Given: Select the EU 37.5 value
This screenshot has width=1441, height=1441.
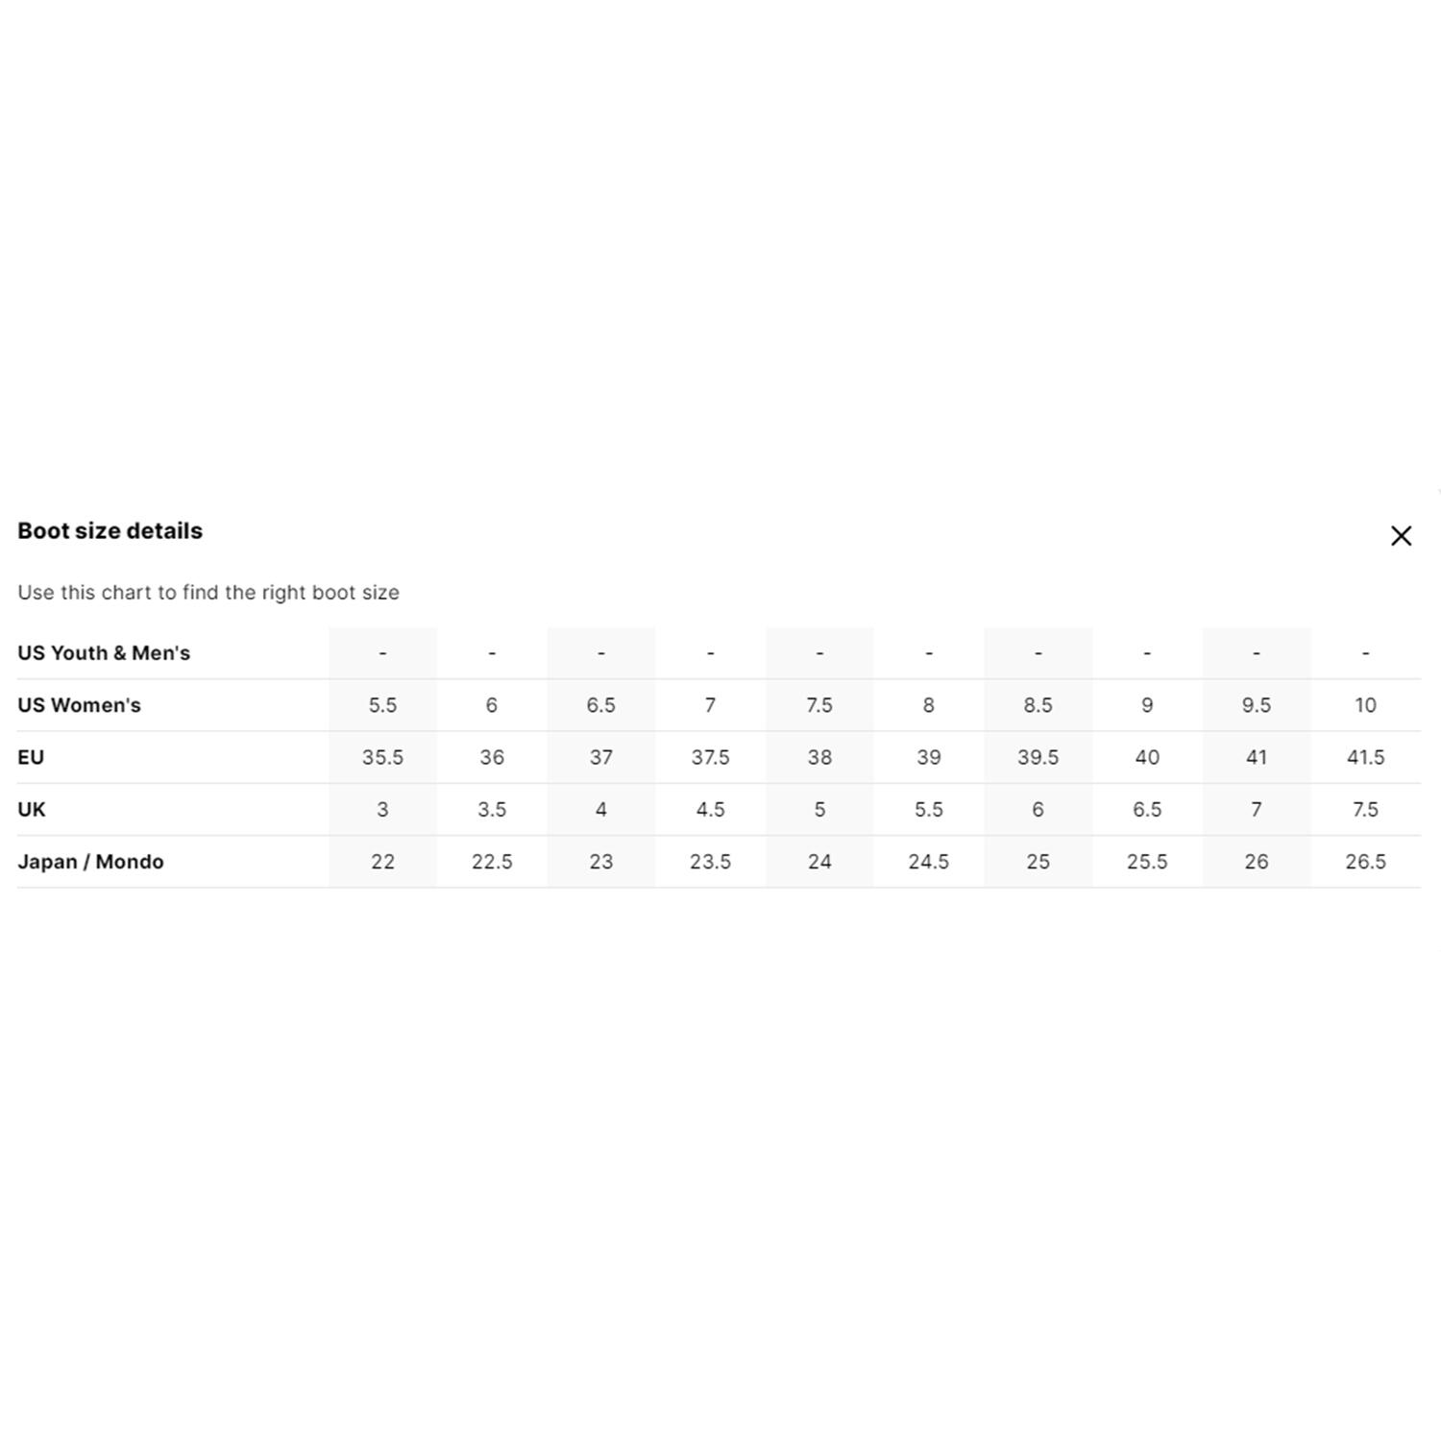Looking at the screenshot, I should 710,757.
